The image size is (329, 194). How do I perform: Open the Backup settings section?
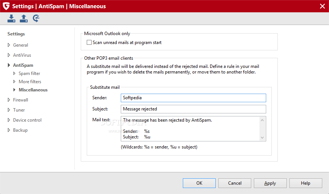(x=20, y=130)
